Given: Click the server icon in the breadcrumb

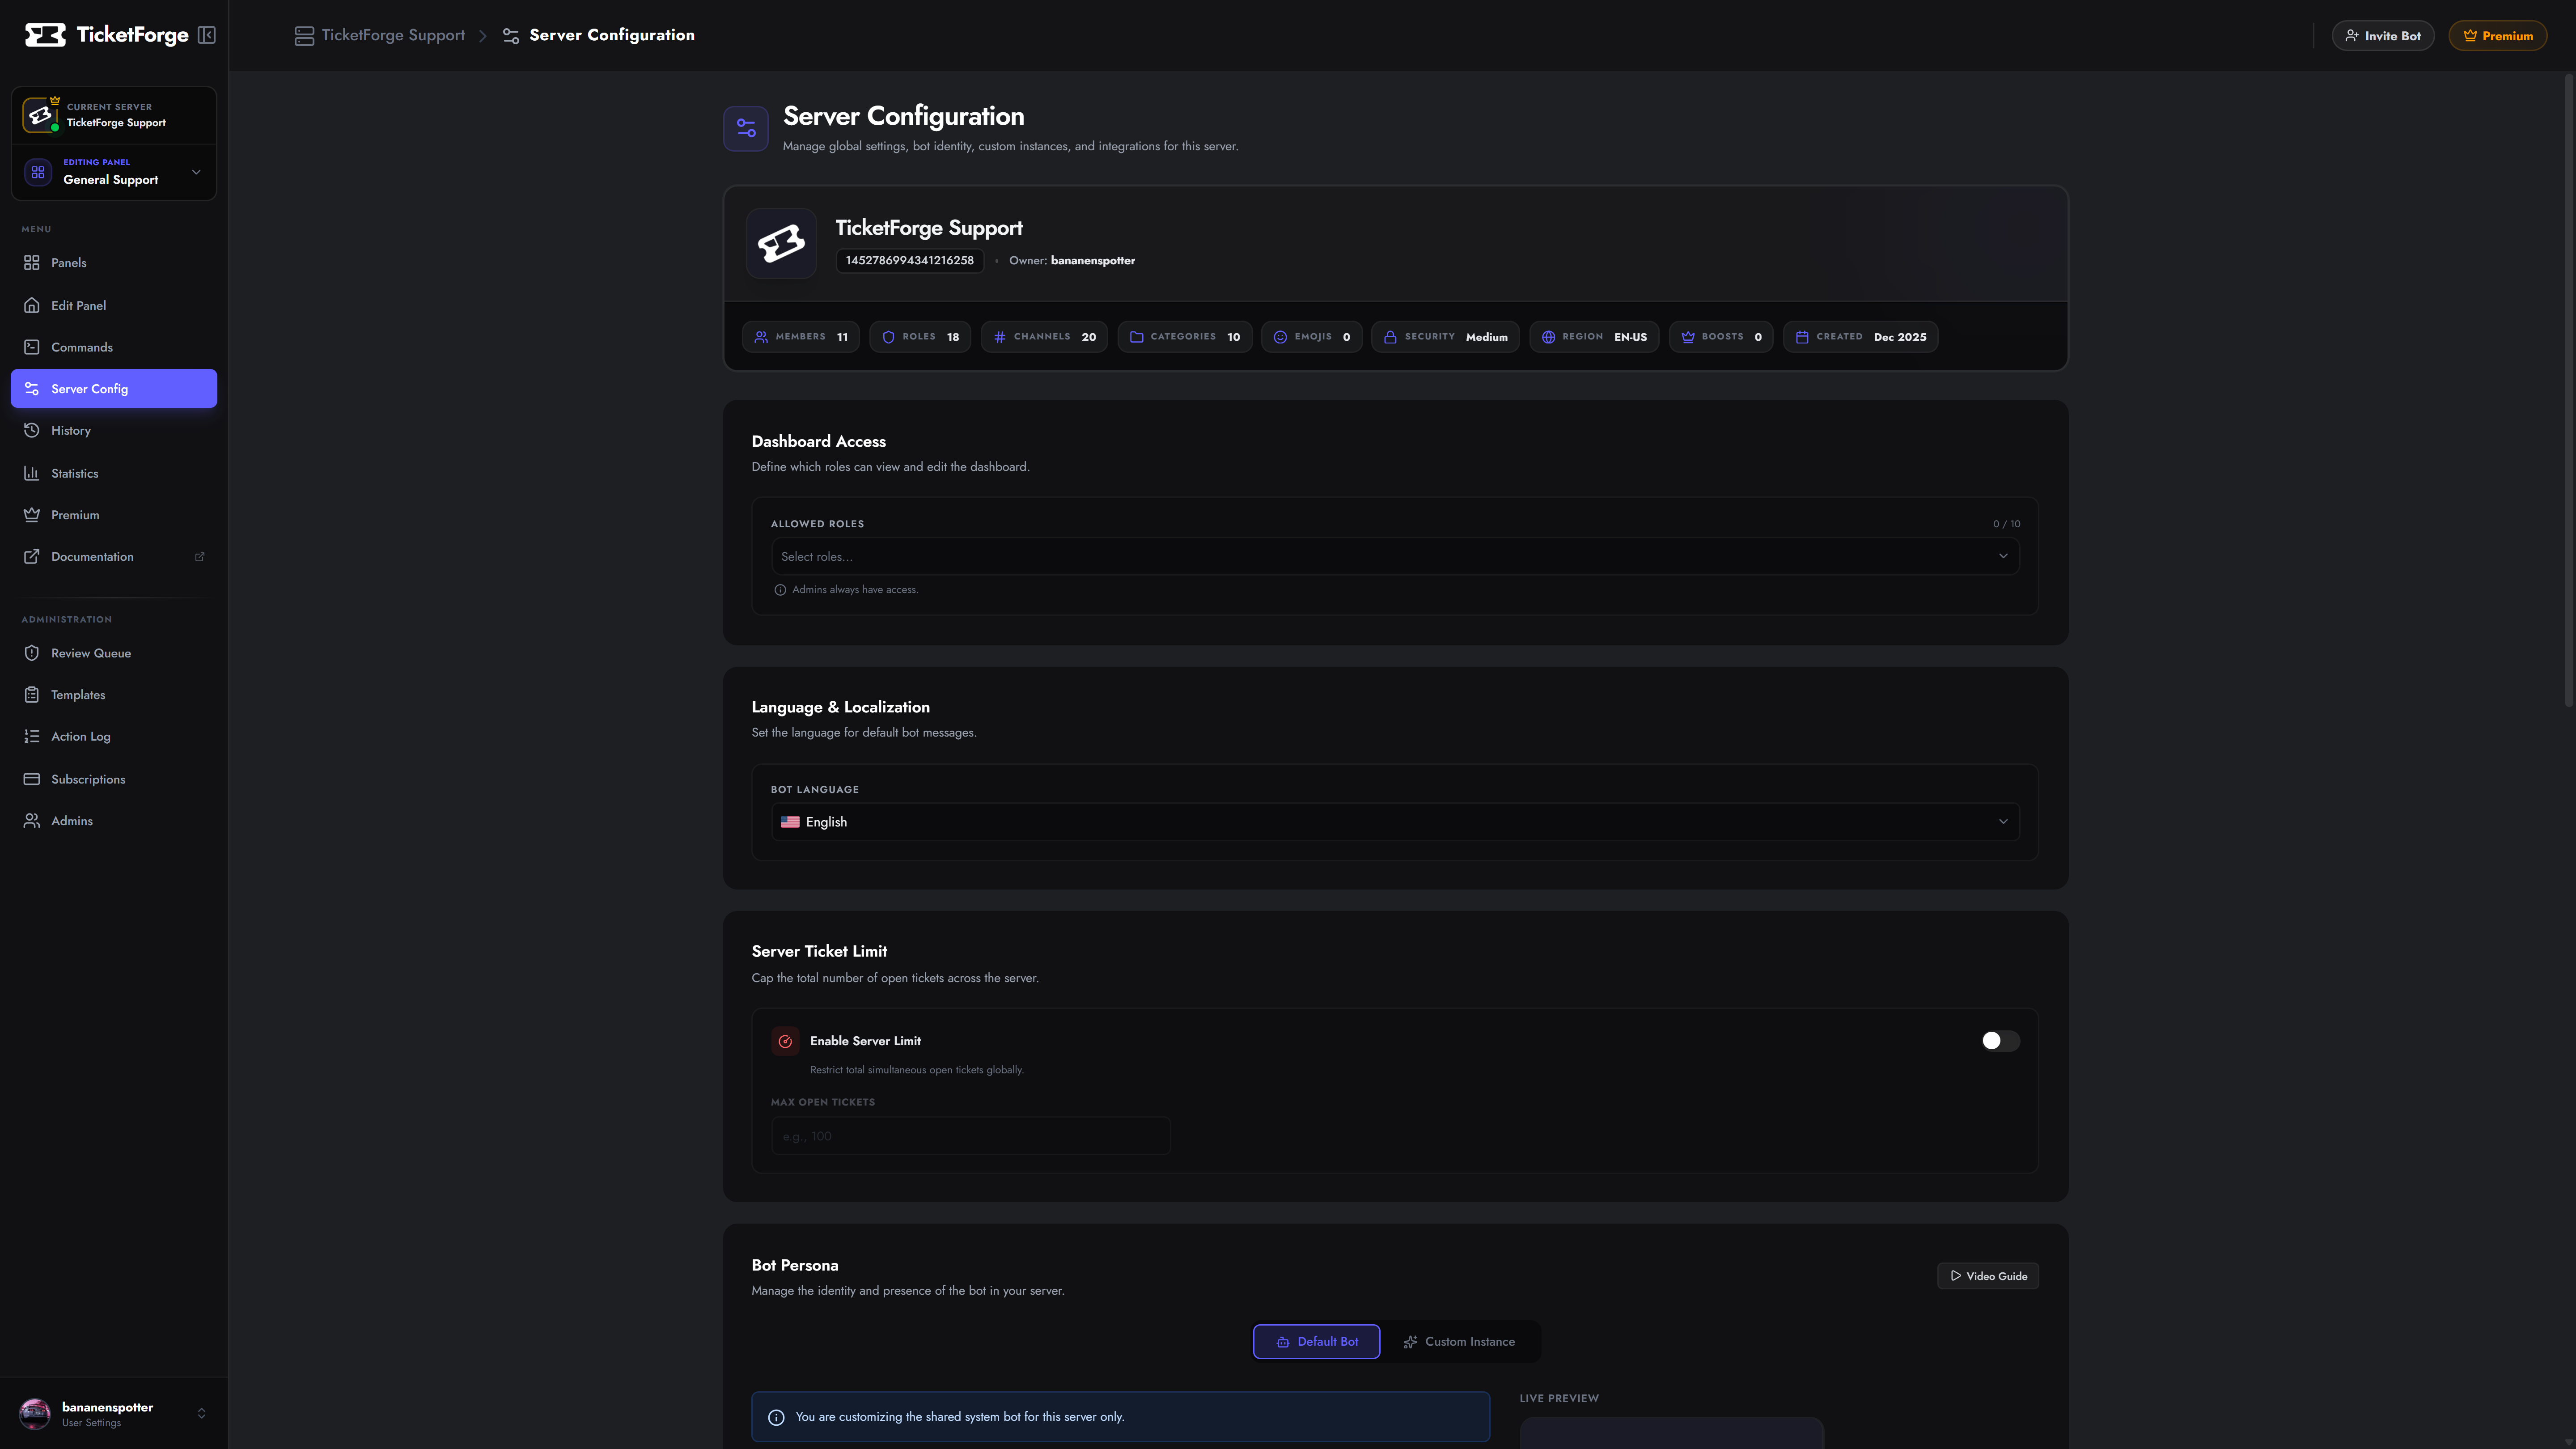Looking at the screenshot, I should tap(304, 36).
